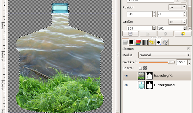Screen dimensions: 193x113
Task: Click the Position X field showing 515
Action: tap(140, 14)
